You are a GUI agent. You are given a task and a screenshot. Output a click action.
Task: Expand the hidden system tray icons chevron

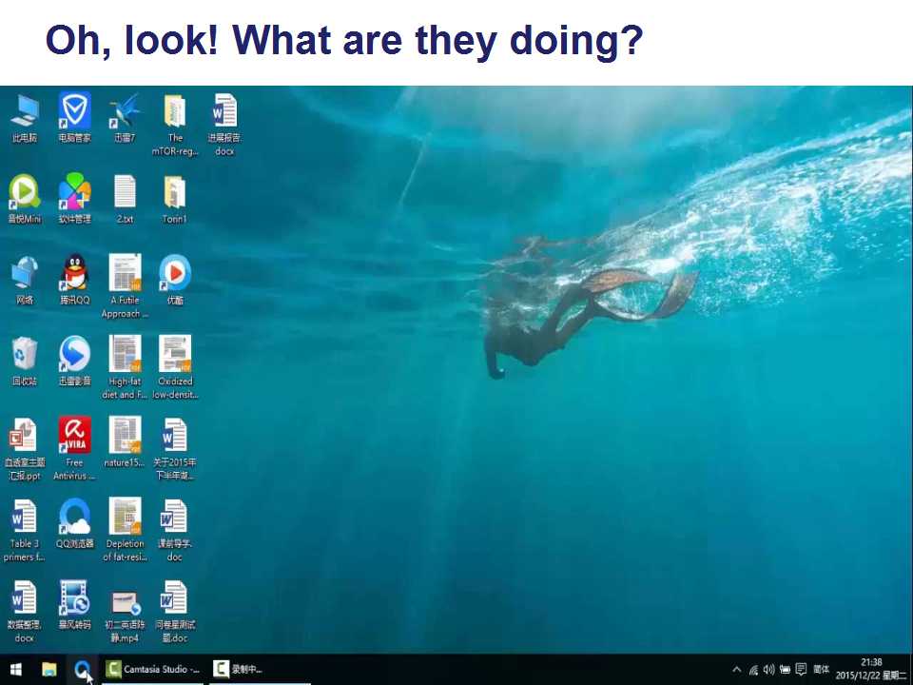[x=737, y=670]
